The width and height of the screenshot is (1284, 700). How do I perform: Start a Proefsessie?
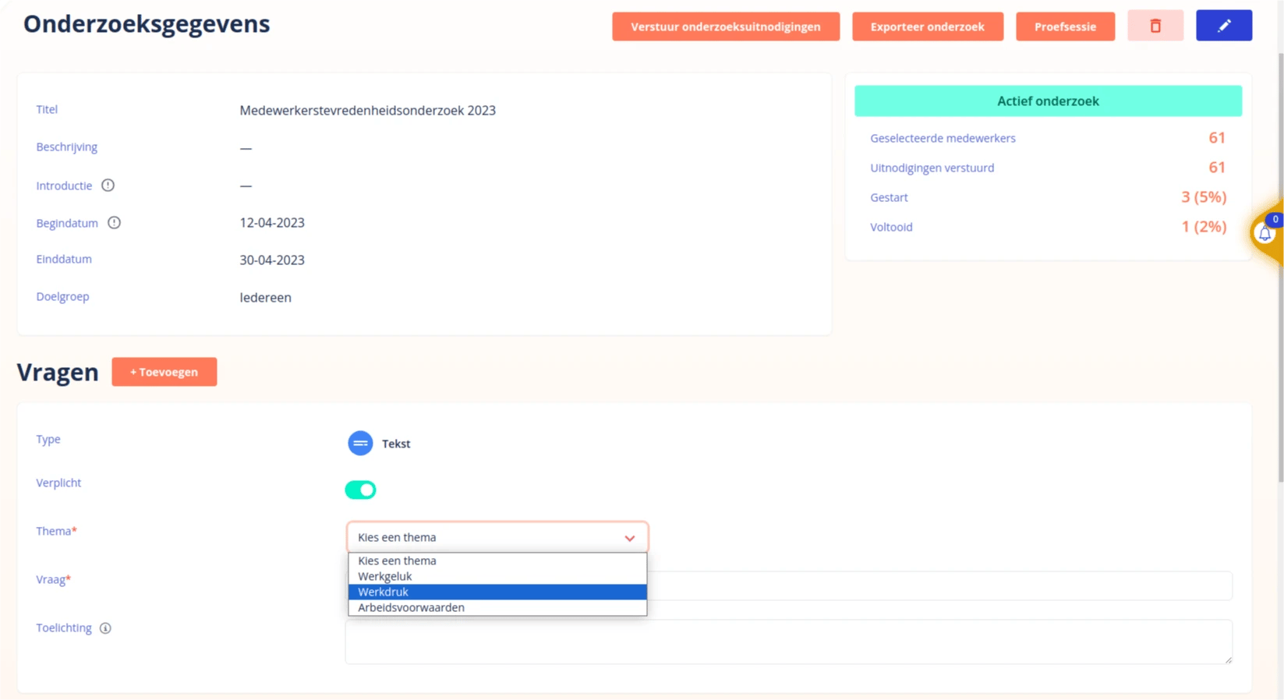pyautogui.click(x=1065, y=27)
